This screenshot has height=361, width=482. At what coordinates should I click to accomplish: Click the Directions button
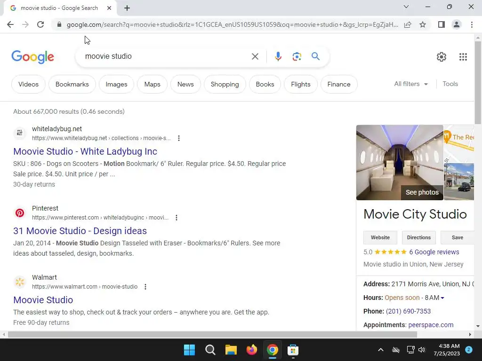click(418, 237)
